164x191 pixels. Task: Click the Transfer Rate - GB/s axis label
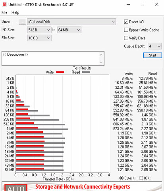[58, 179]
